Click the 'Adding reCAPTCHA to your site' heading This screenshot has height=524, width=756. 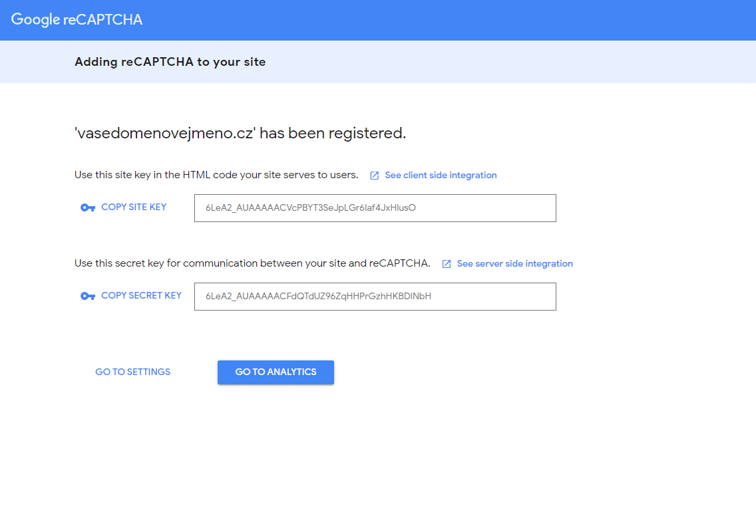point(170,62)
